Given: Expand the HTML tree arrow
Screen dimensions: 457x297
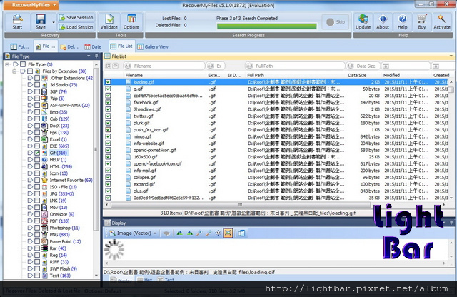Looking at the screenshot, I should pos(30,166).
